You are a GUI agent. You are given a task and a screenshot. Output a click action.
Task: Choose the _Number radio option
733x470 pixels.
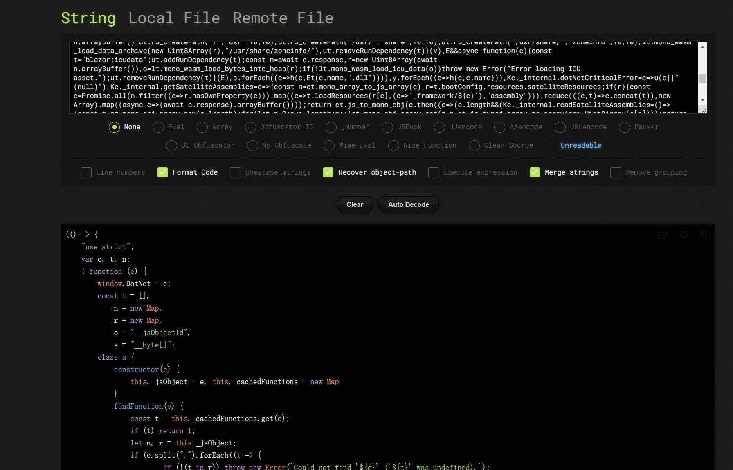pos(331,127)
